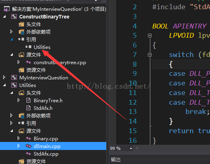Expand the Binary.cpp file node
The width and height of the screenshot is (210, 164).
(x=18, y=138)
